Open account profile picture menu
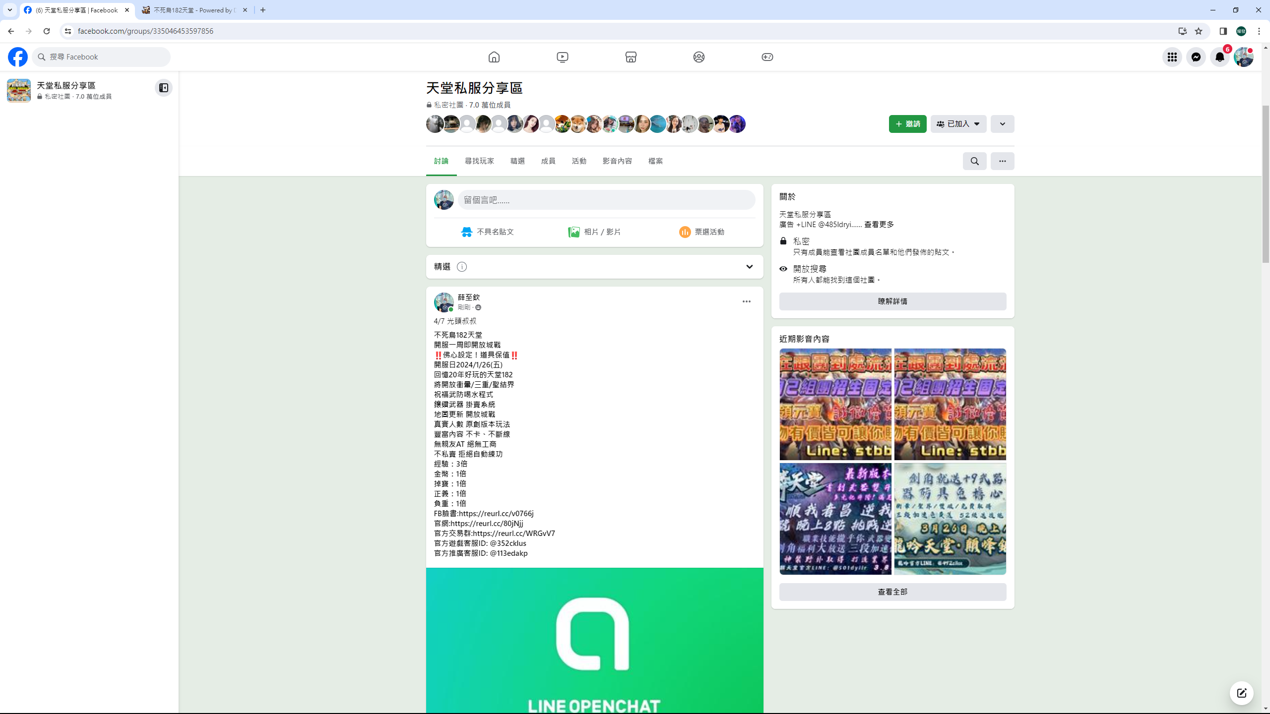Image resolution: width=1270 pixels, height=714 pixels. [x=1243, y=57]
